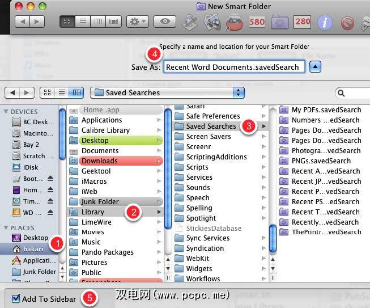Screen dimensions: 370x308
Task: Collapse the dialog with the blue triangle button
Action: pos(314,67)
